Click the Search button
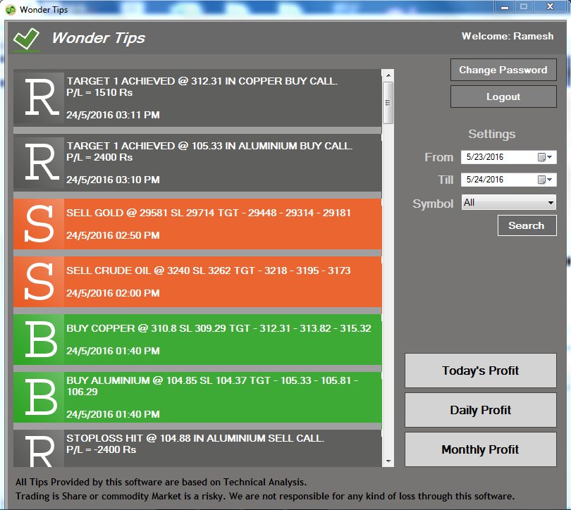The width and height of the screenshot is (571, 510). tap(527, 225)
